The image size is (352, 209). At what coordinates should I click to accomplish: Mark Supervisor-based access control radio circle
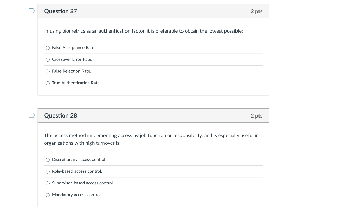47,183
